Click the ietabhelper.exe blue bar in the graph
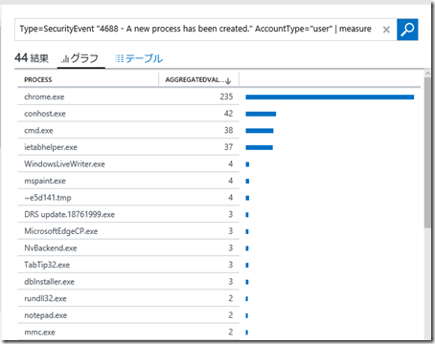 tap(259, 147)
